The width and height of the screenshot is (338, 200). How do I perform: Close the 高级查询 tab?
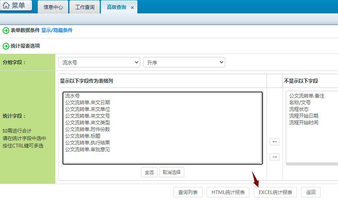[x=132, y=8]
